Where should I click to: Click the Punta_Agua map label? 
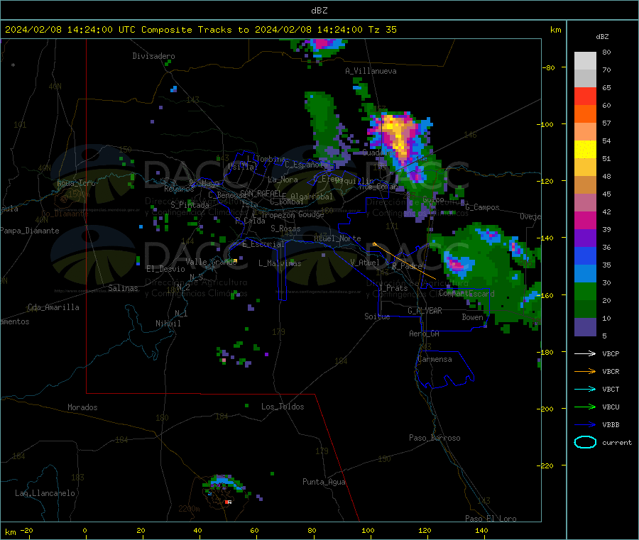click(324, 482)
